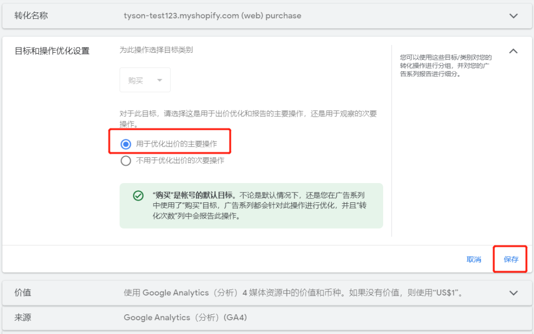Screen dimensions: 534x334
Task: Click the 取消 button
Action: click(x=474, y=260)
